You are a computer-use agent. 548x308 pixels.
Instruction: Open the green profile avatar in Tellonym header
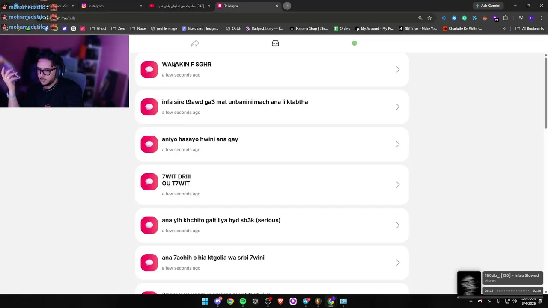[354, 43]
